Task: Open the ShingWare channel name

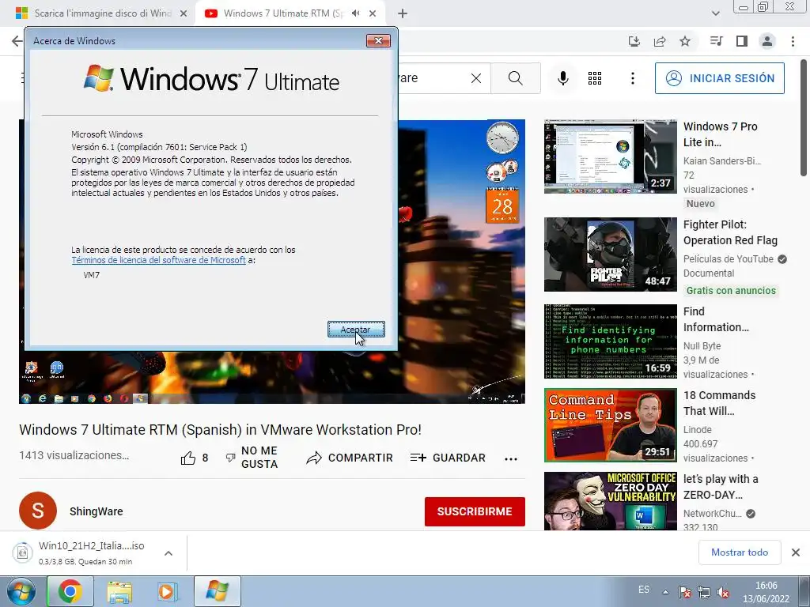Action: [x=96, y=511]
